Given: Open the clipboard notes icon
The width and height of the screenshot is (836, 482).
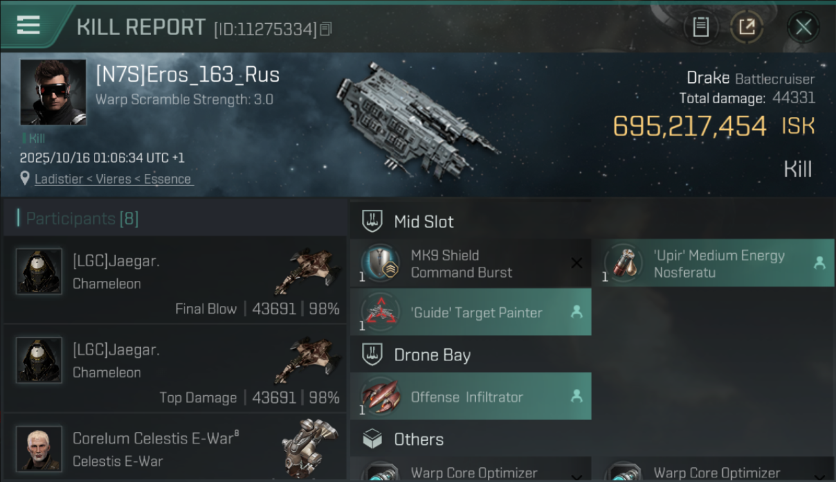Looking at the screenshot, I should coord(700,27).
